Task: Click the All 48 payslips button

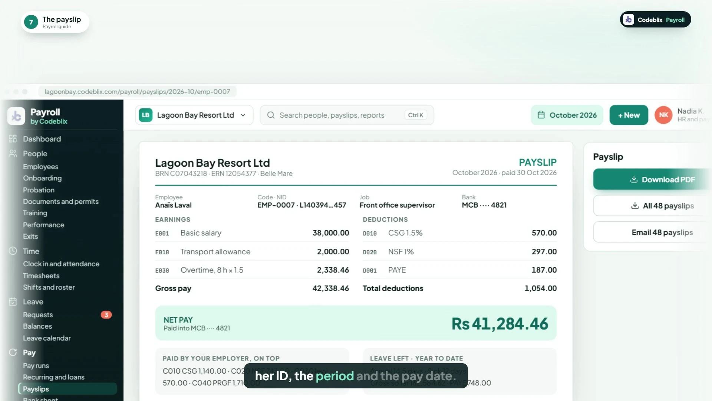Action: [653, 206]
